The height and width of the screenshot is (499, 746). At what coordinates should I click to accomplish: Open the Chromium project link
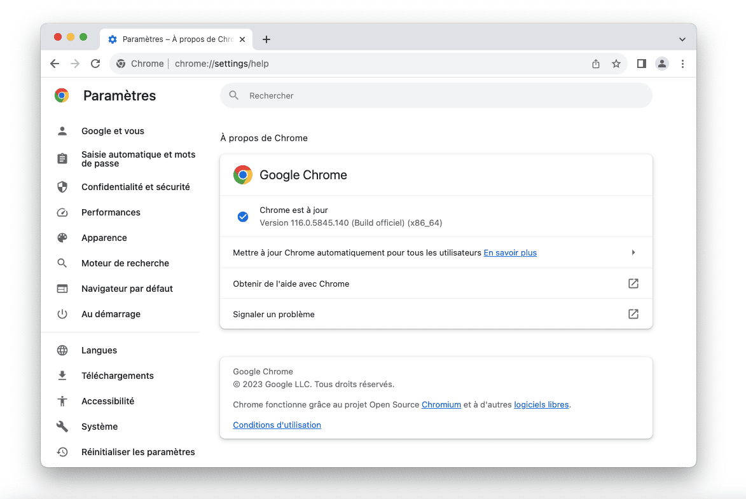pyautogui.click(x=441, y=404)
